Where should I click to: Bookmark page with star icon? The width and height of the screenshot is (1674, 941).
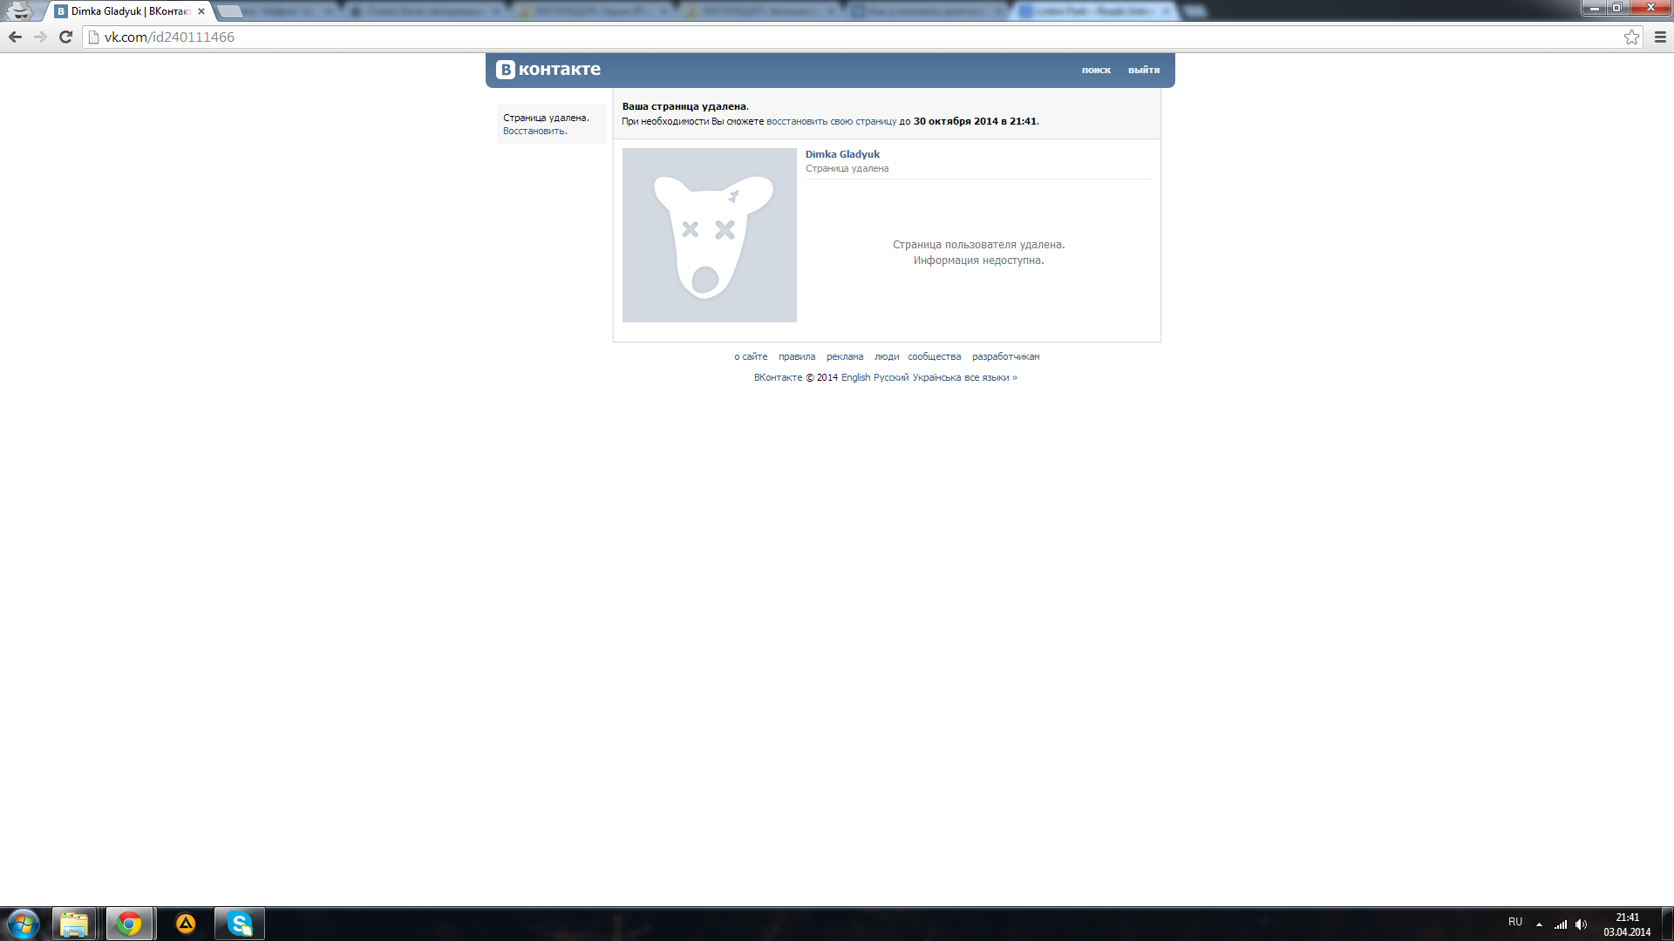pos(1631,37)
